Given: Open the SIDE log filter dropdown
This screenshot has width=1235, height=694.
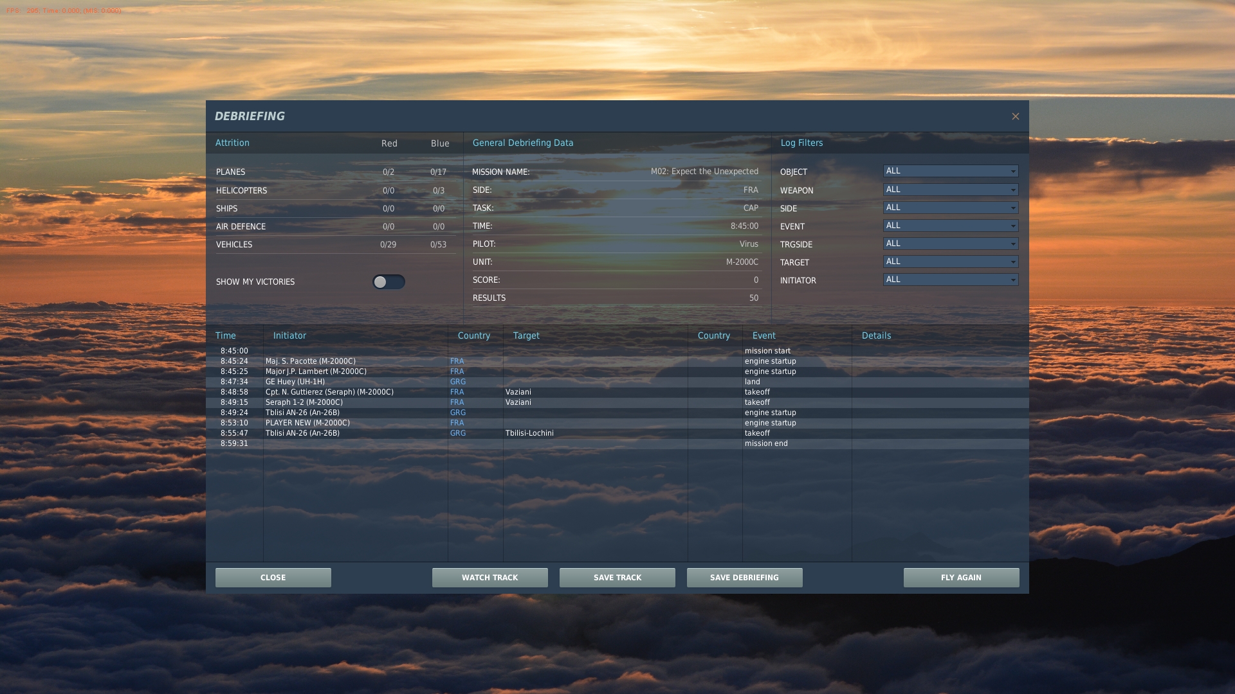Looking at the screenshot, I should point(951,208).
